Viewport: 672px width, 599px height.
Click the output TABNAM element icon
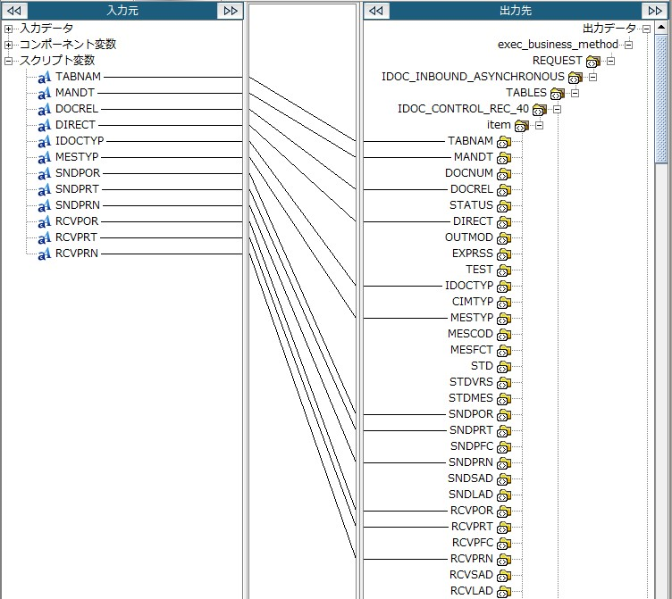tap(504, 142)
